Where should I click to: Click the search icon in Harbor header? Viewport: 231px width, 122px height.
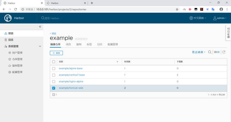pyautogui.click(x=43, y=18)
